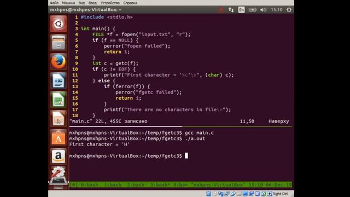Open the Справка menu
The width and height of the screenshot is (350, 197).
point(130,3)
